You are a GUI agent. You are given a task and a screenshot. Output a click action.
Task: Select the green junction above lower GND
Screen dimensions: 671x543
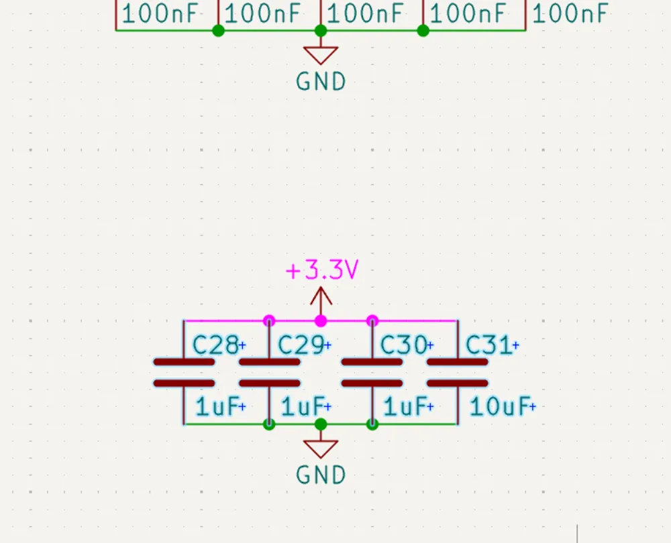click(x=321, y=424)
